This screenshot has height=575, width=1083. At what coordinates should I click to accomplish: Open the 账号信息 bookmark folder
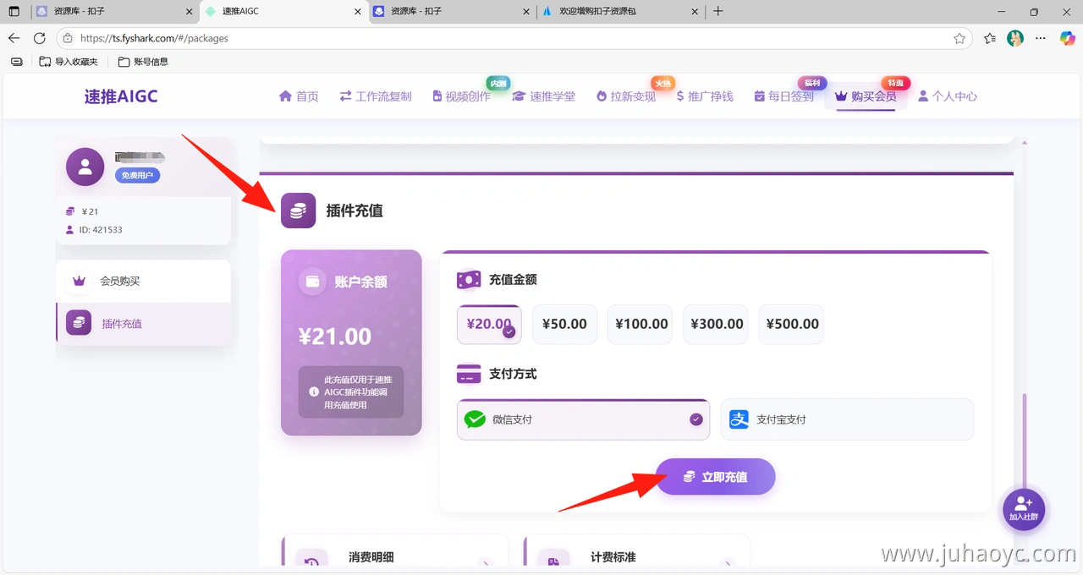pyautogui.click(x=143, y=62)
